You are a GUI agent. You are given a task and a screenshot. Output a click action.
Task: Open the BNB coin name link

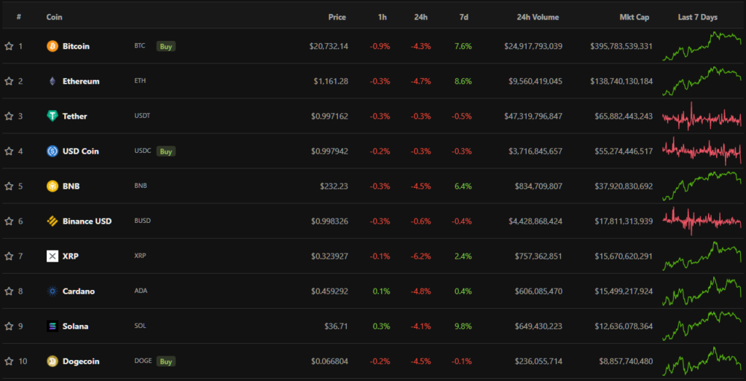click(71, 186)
